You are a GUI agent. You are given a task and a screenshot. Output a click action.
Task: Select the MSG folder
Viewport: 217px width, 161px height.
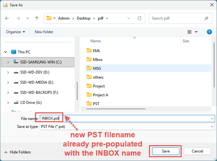click(148, 68)
